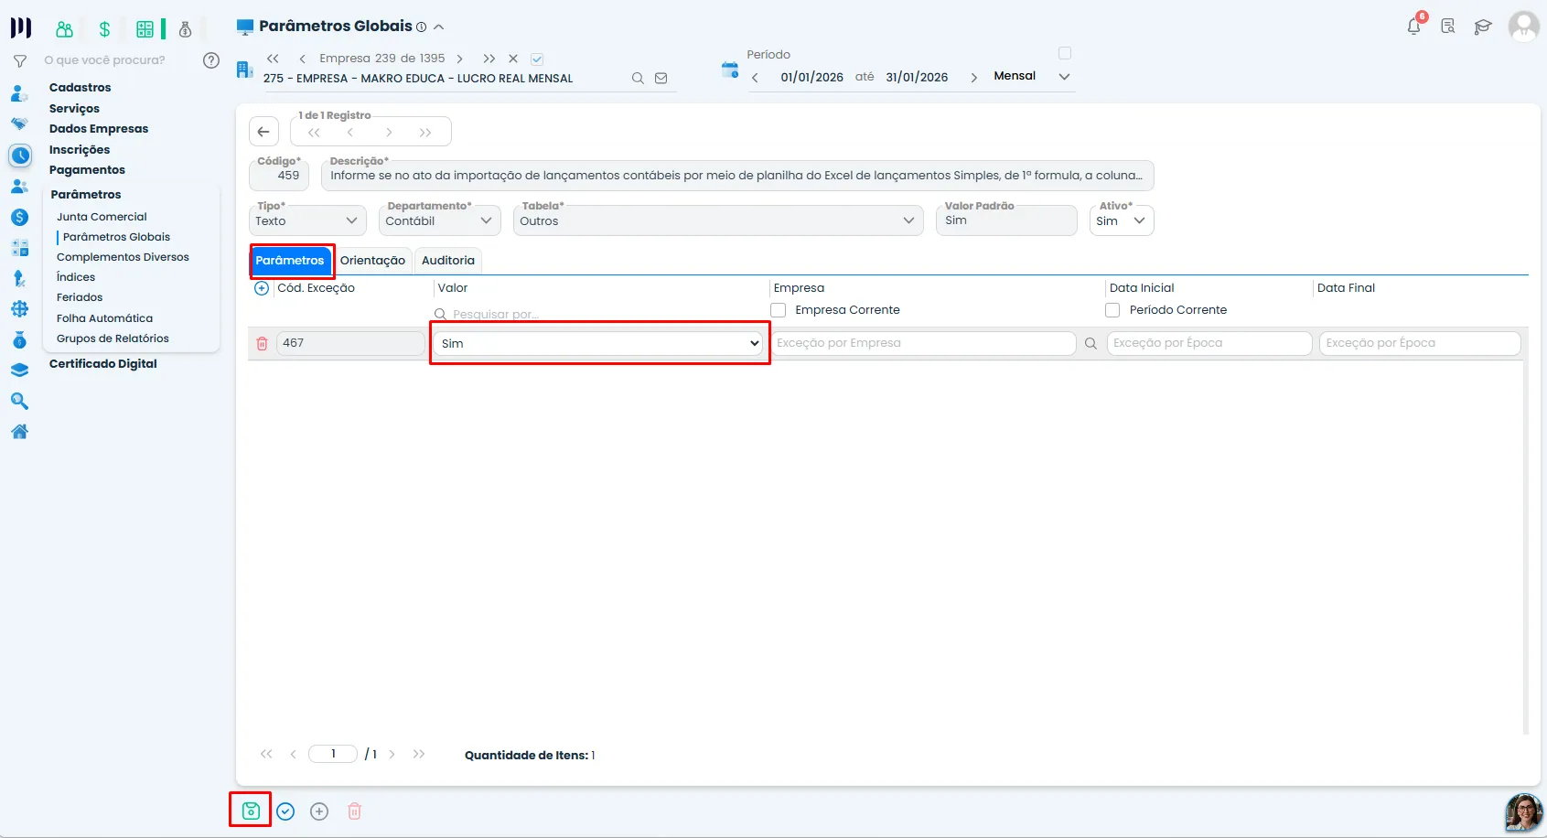The image size is (1547, 838).
Task: Go to the next company with arrow
Action: pos(459,59)
